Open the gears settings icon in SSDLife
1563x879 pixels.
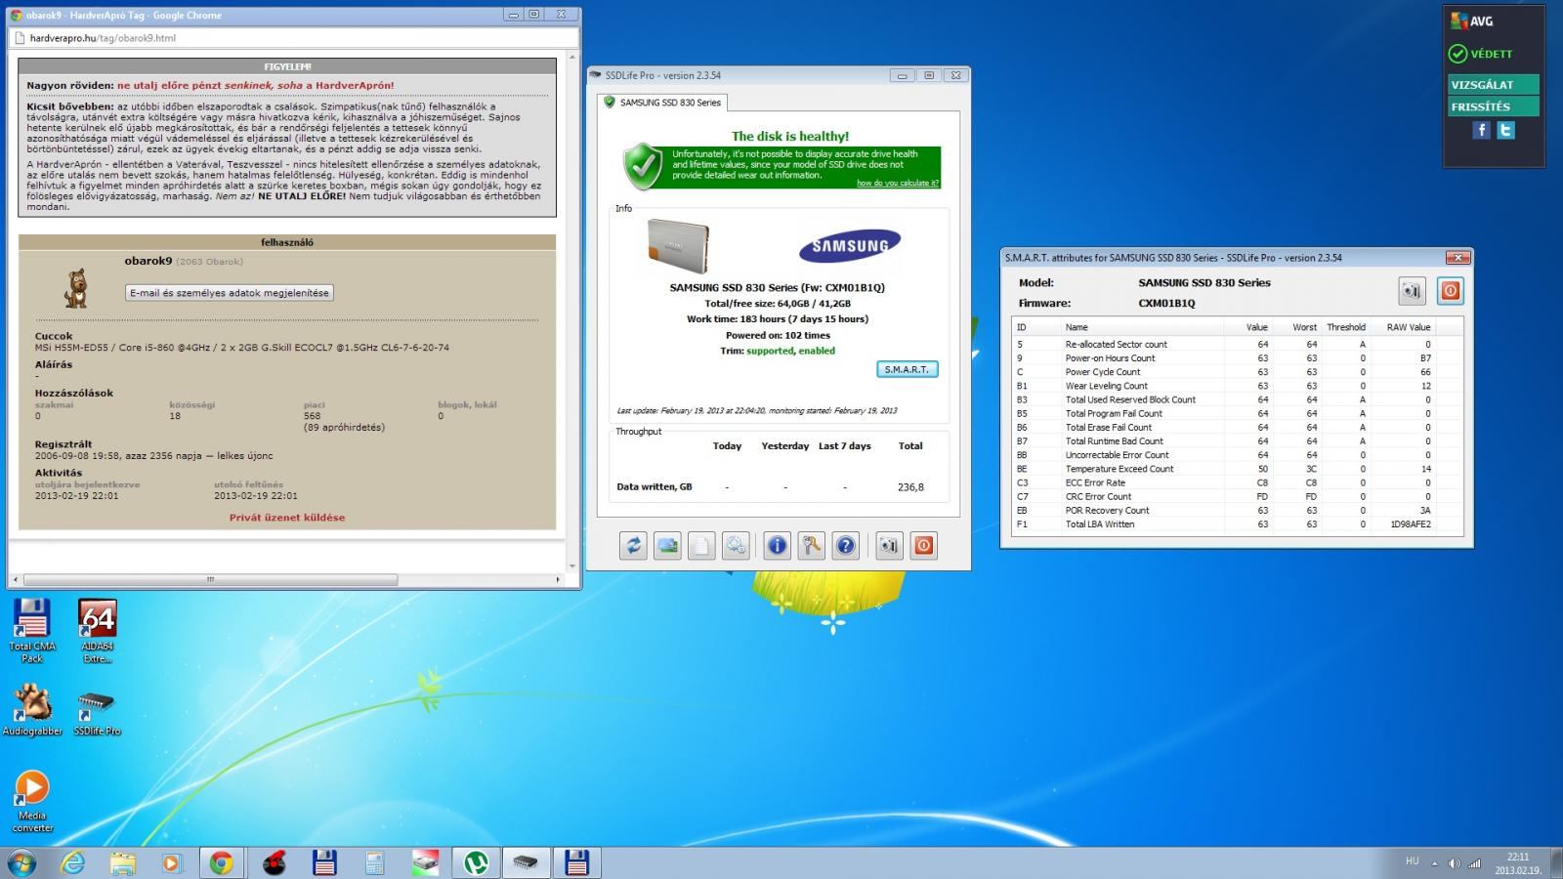coord(736,546)
